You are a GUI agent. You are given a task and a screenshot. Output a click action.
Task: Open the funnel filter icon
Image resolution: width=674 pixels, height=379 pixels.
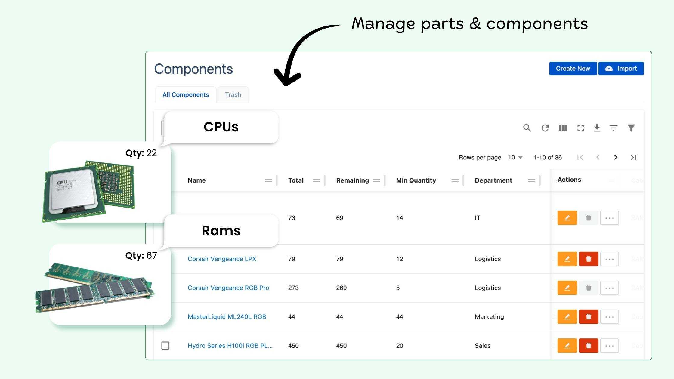click(x=631, y=128)
